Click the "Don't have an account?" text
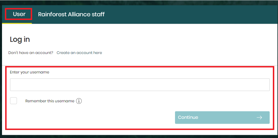 click(31, 53)
